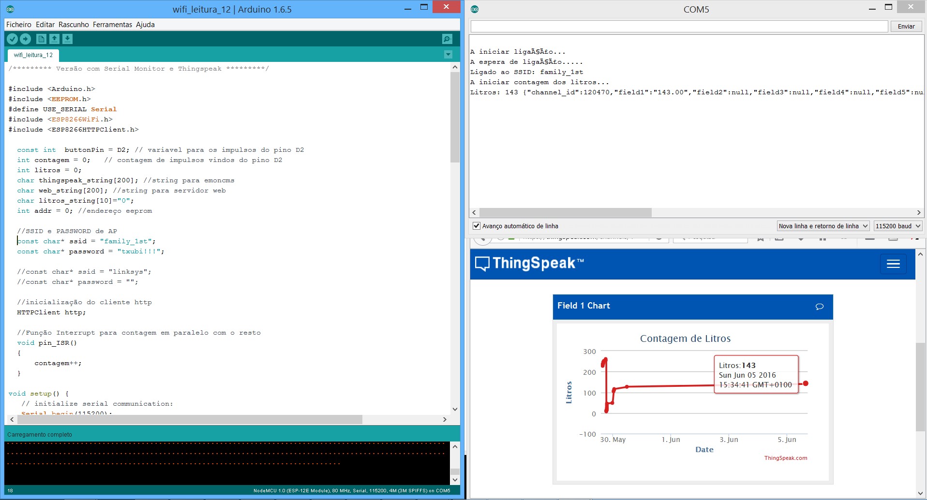Click the password "txubi!!!" code line

(90, 251)
